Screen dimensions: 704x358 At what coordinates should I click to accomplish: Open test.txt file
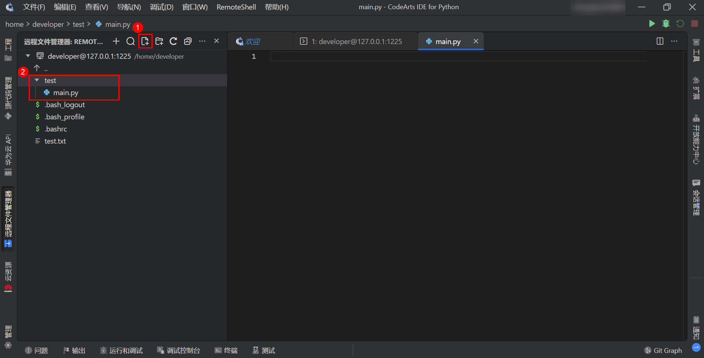pos(55,141)
